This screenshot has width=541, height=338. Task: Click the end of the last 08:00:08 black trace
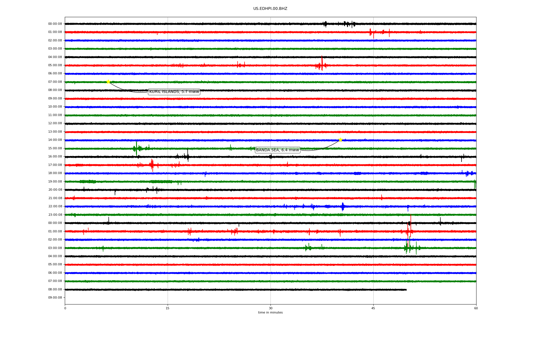(406, 290)
